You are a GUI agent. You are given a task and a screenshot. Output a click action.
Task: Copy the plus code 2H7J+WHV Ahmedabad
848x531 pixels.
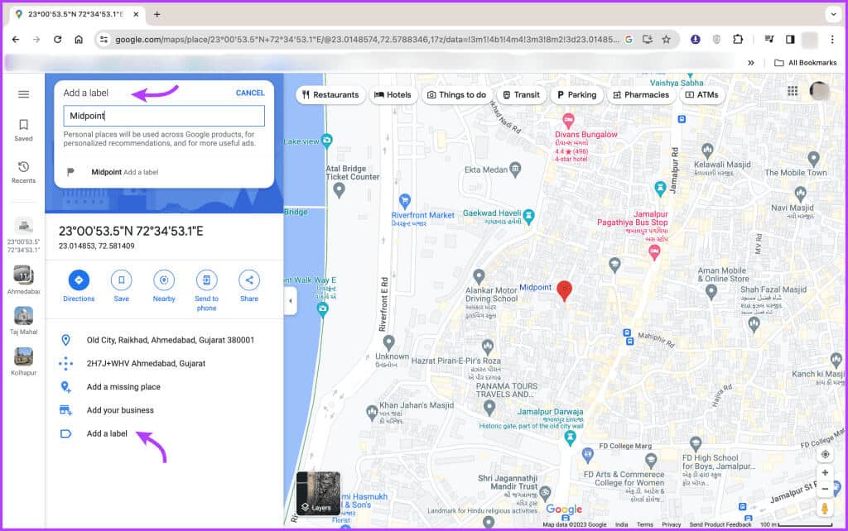(164, 364)
